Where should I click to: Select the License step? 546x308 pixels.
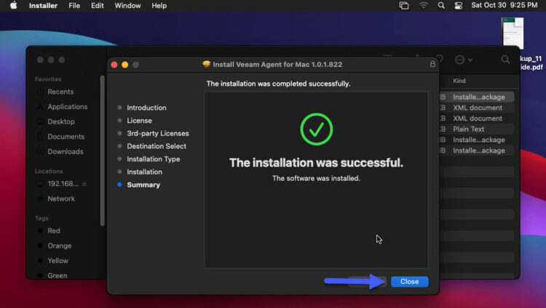139,121
